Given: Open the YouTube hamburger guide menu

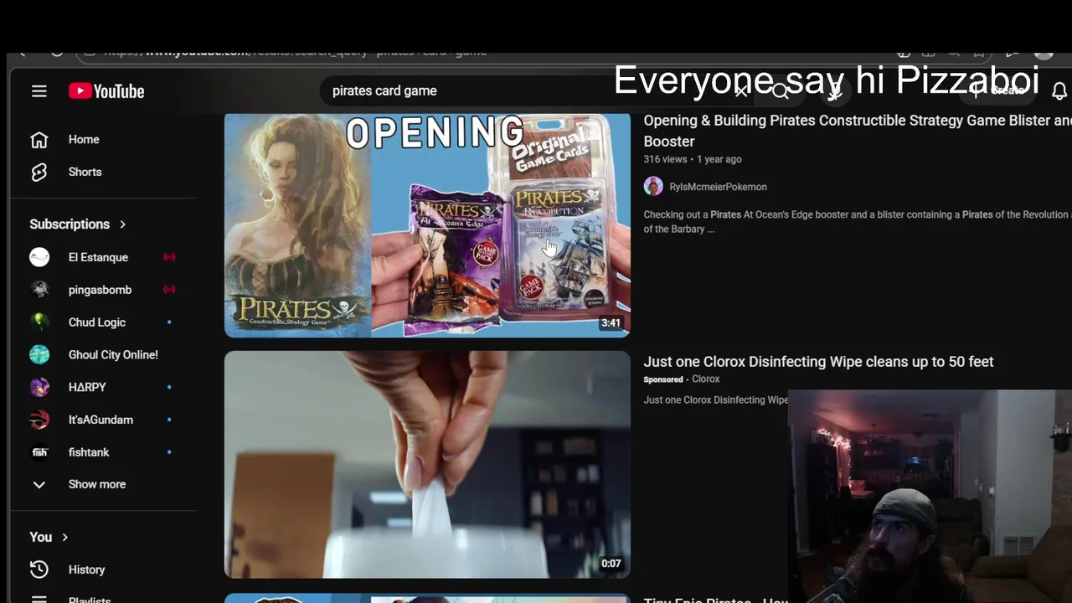Looking at the screenshot, I should pos(39,91).
